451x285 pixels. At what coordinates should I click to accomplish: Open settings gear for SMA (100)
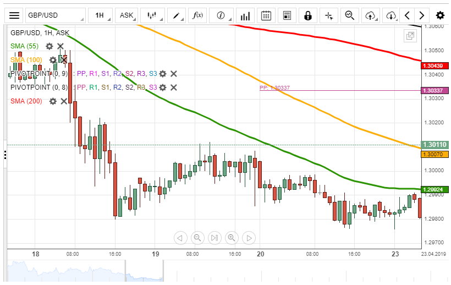(53, 60)
